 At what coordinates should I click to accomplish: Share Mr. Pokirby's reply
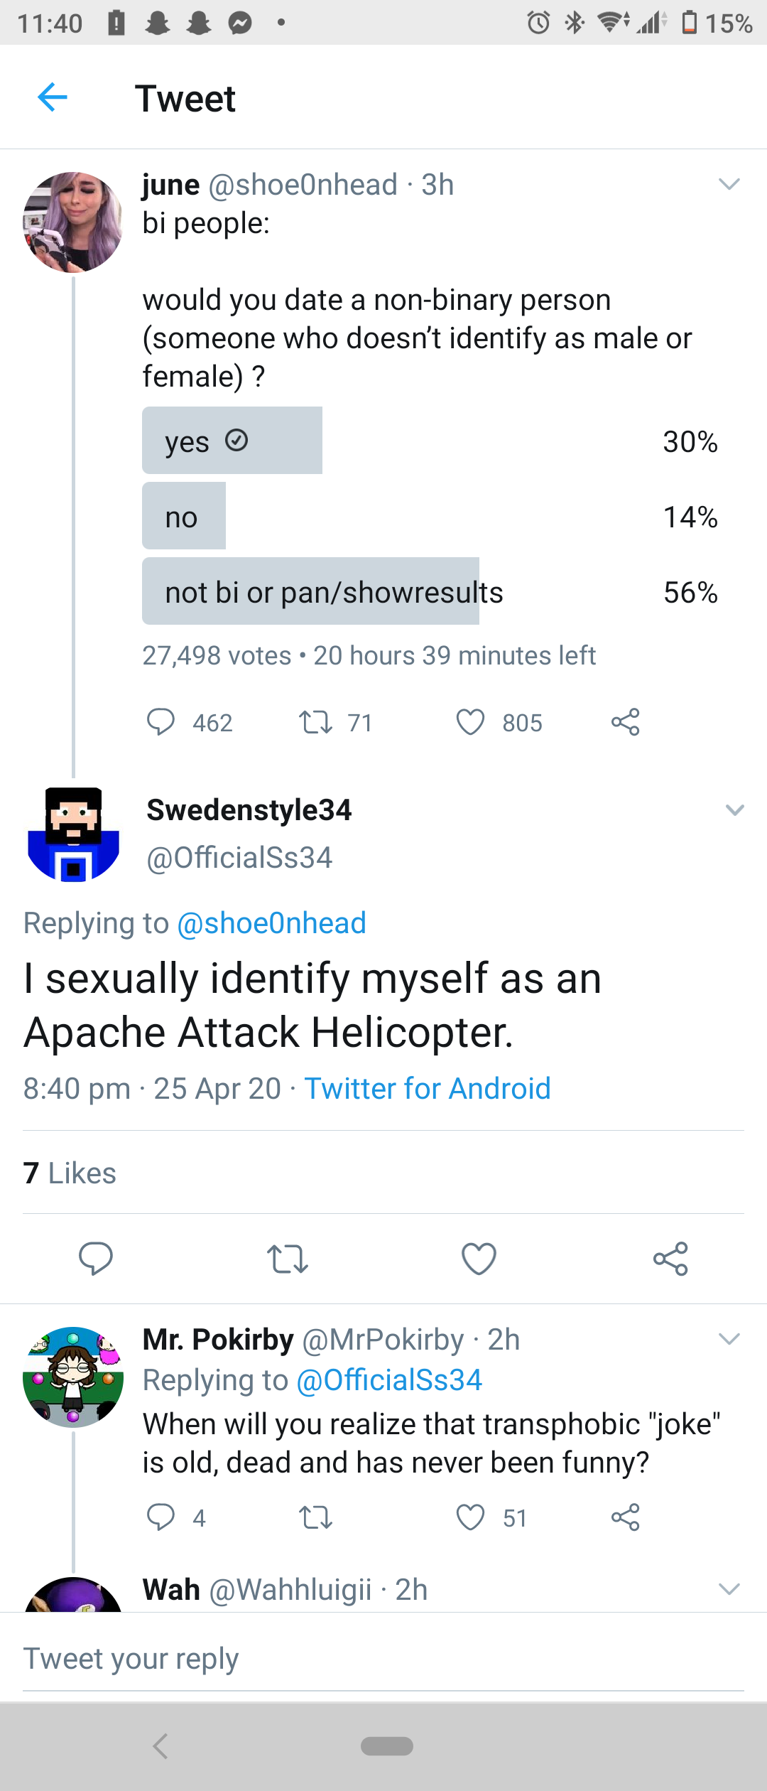click(x=625, y=1517)
